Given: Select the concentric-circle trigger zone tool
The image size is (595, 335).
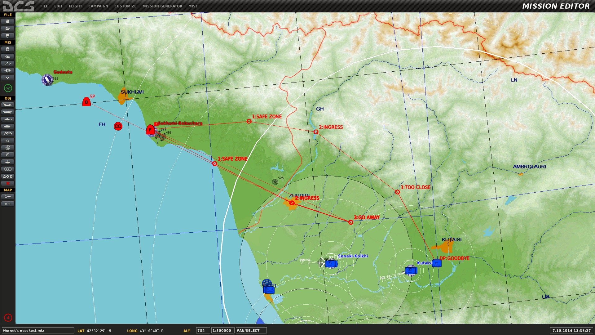Looking at the screenshot, I should click(x=8, y=148).
